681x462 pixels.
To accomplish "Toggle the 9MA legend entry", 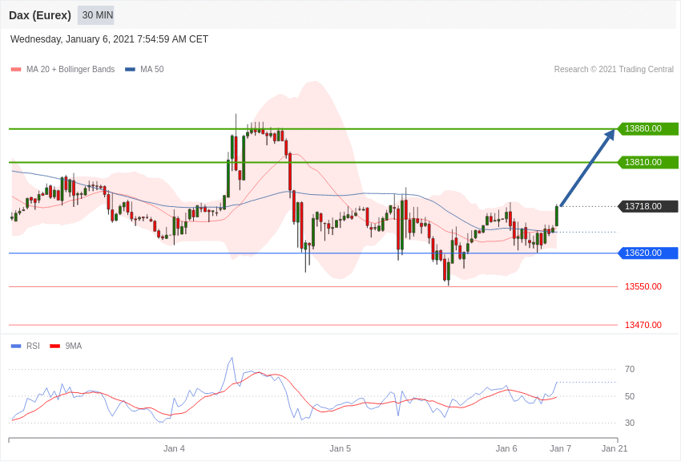I will tap(66, 346).
